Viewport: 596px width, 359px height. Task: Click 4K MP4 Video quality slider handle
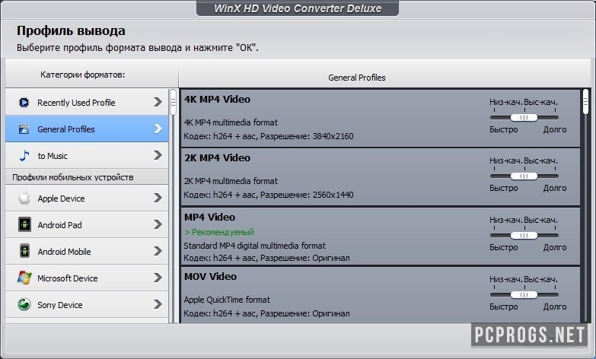pyautogui.click(x=524, y=117)
